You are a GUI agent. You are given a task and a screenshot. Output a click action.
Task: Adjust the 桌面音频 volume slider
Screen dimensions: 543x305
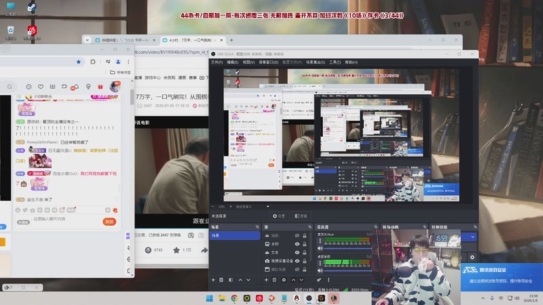(x=348, y=270)
